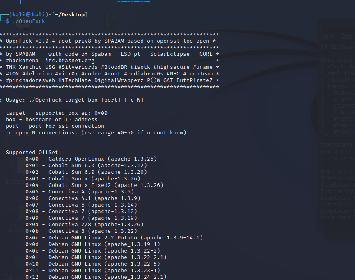Click the ~/Desktop path in prompt
The height and width of the screenshot is (280, 355).
pyautogui.click(x=70, y=15)
